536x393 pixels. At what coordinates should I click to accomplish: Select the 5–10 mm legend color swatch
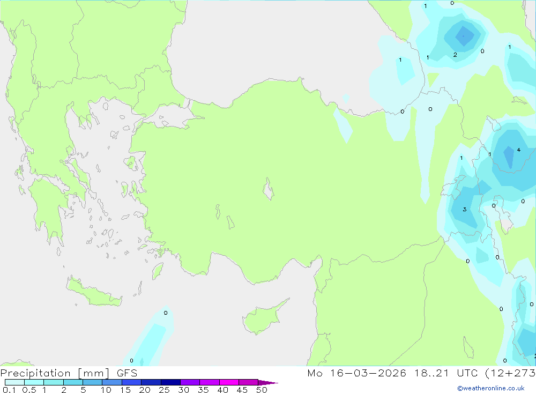click(x=93, y=382)
